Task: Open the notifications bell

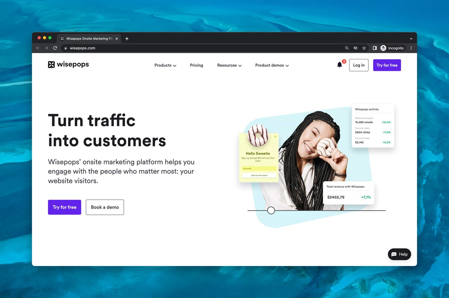Action: (340, 65)
